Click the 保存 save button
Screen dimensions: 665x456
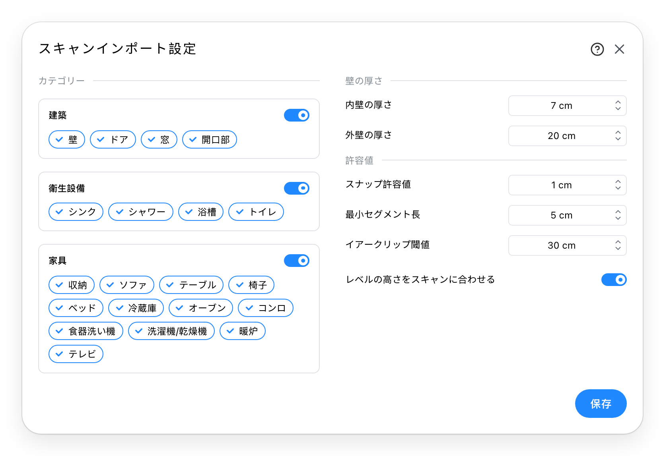click(x=601, y=404)
